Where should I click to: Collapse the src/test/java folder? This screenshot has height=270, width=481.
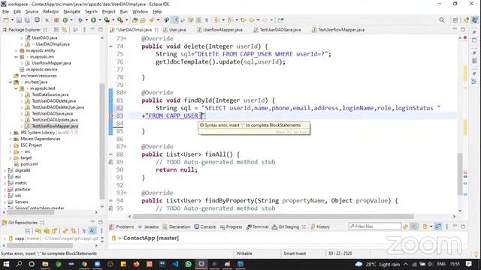click(10, 82)
